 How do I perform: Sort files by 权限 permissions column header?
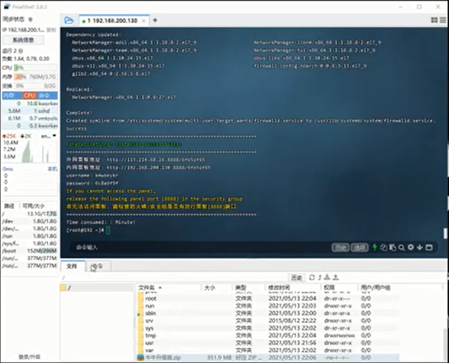[x=339, y=287]
